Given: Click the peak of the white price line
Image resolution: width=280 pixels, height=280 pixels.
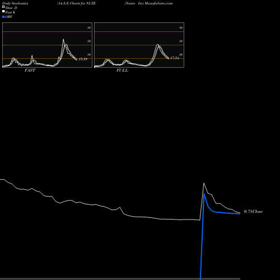Looking at the screenshot, I should coord(204,183).
